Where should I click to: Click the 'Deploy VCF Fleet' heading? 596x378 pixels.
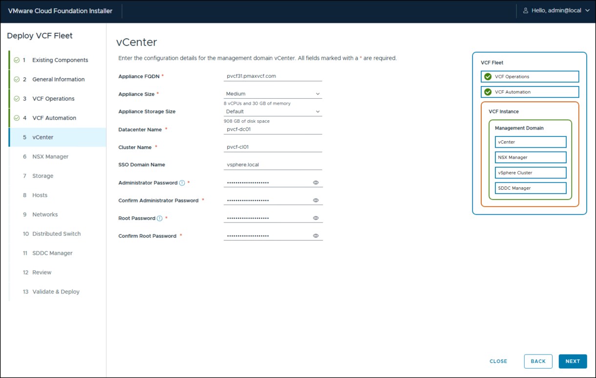pyautogui.click(x=40, y=36)
